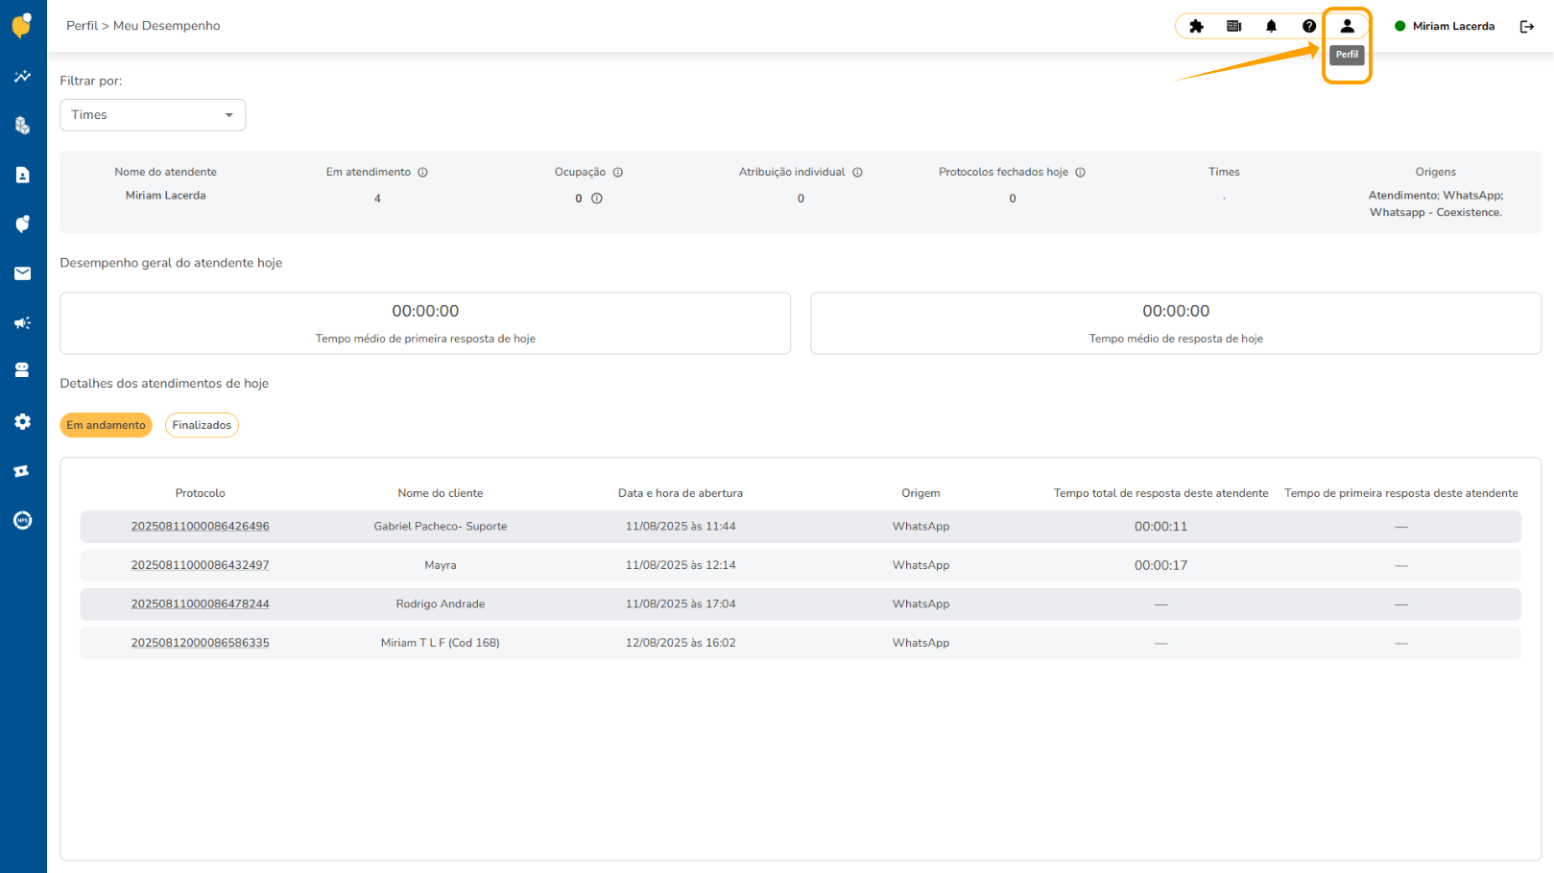1554x873 pixels.
Task: Open the robot chatbot sidebar icon
Action: pyautogui.click(x=22, y=370)
